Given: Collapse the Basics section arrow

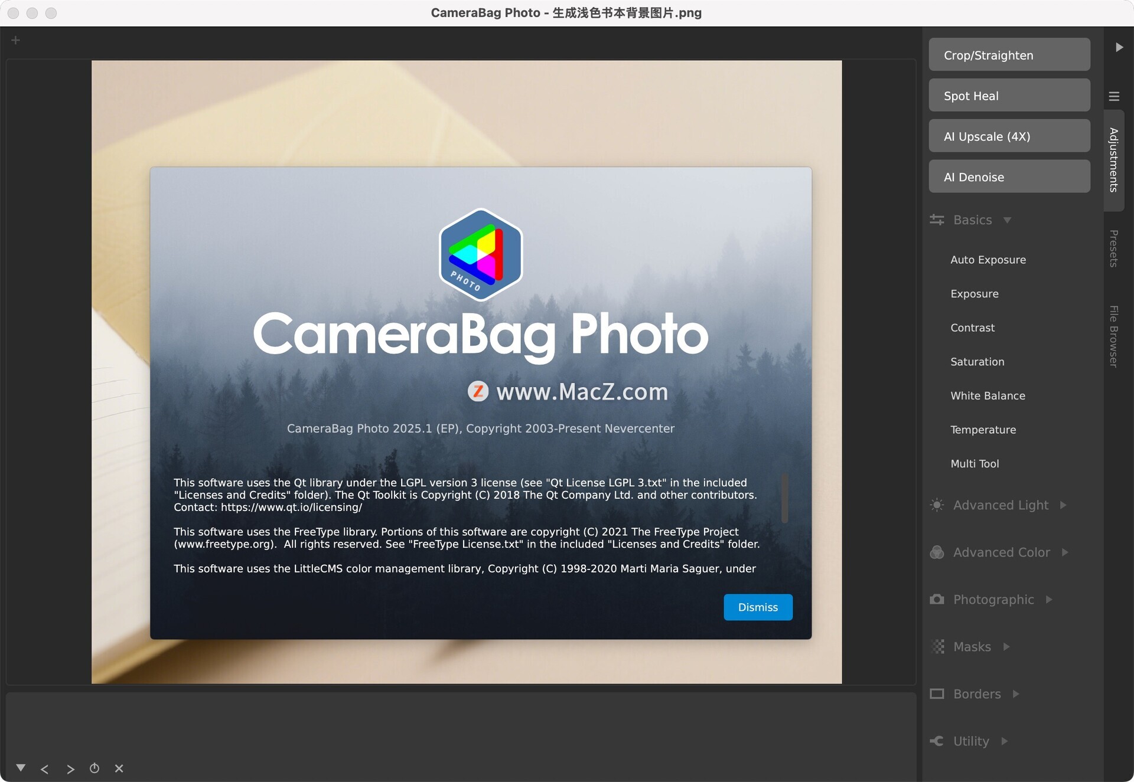Looking at the screenshot, I should [x=1007, y=220].
